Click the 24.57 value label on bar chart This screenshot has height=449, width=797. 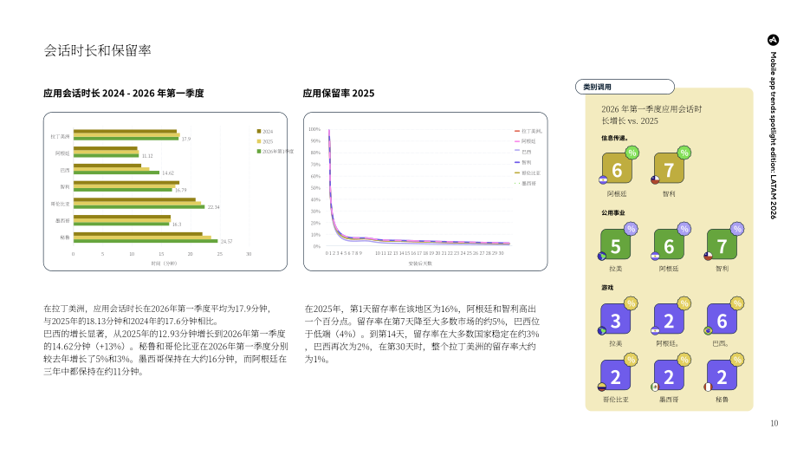coord(226,242)
